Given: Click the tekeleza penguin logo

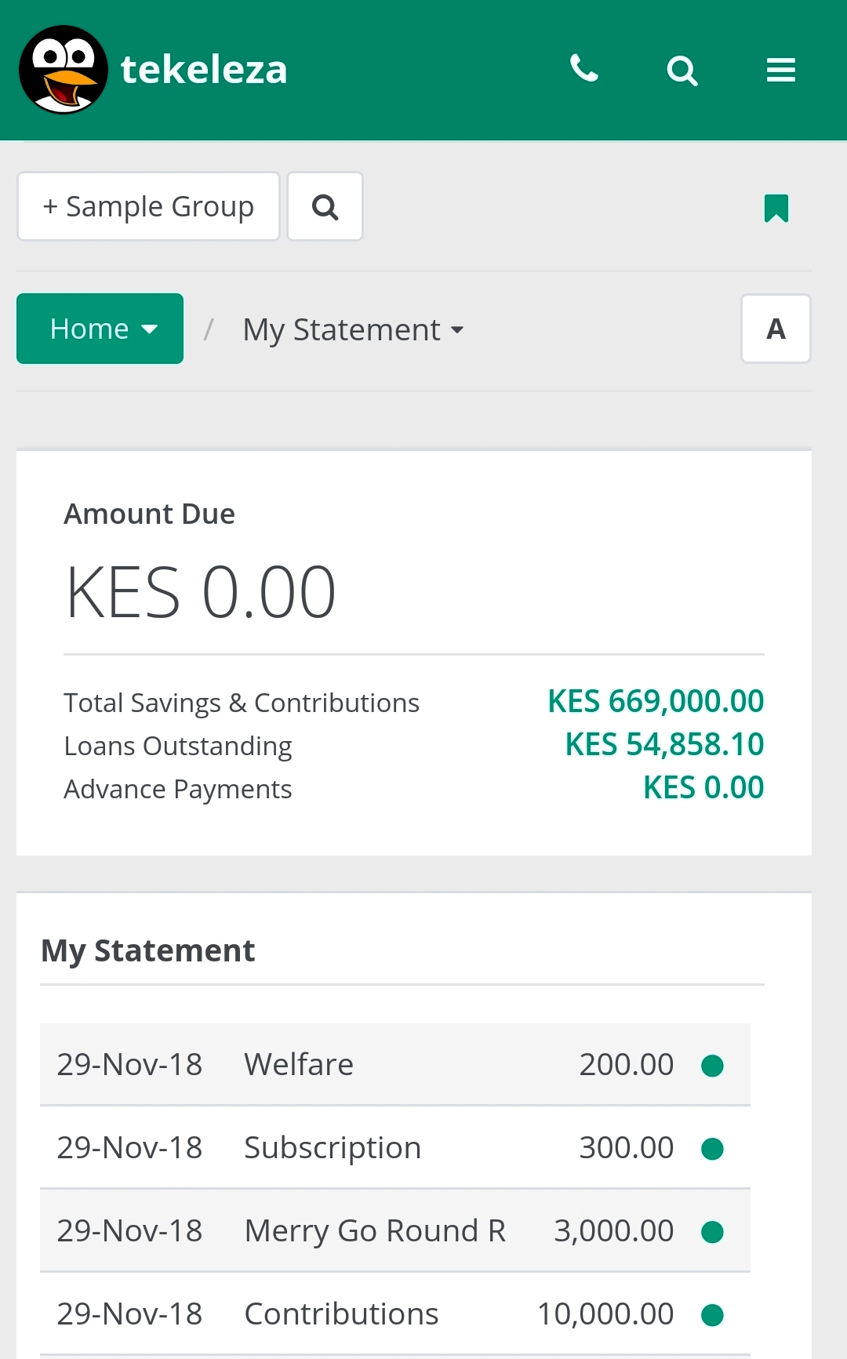Looking at the screenshot, I should 63,70.
